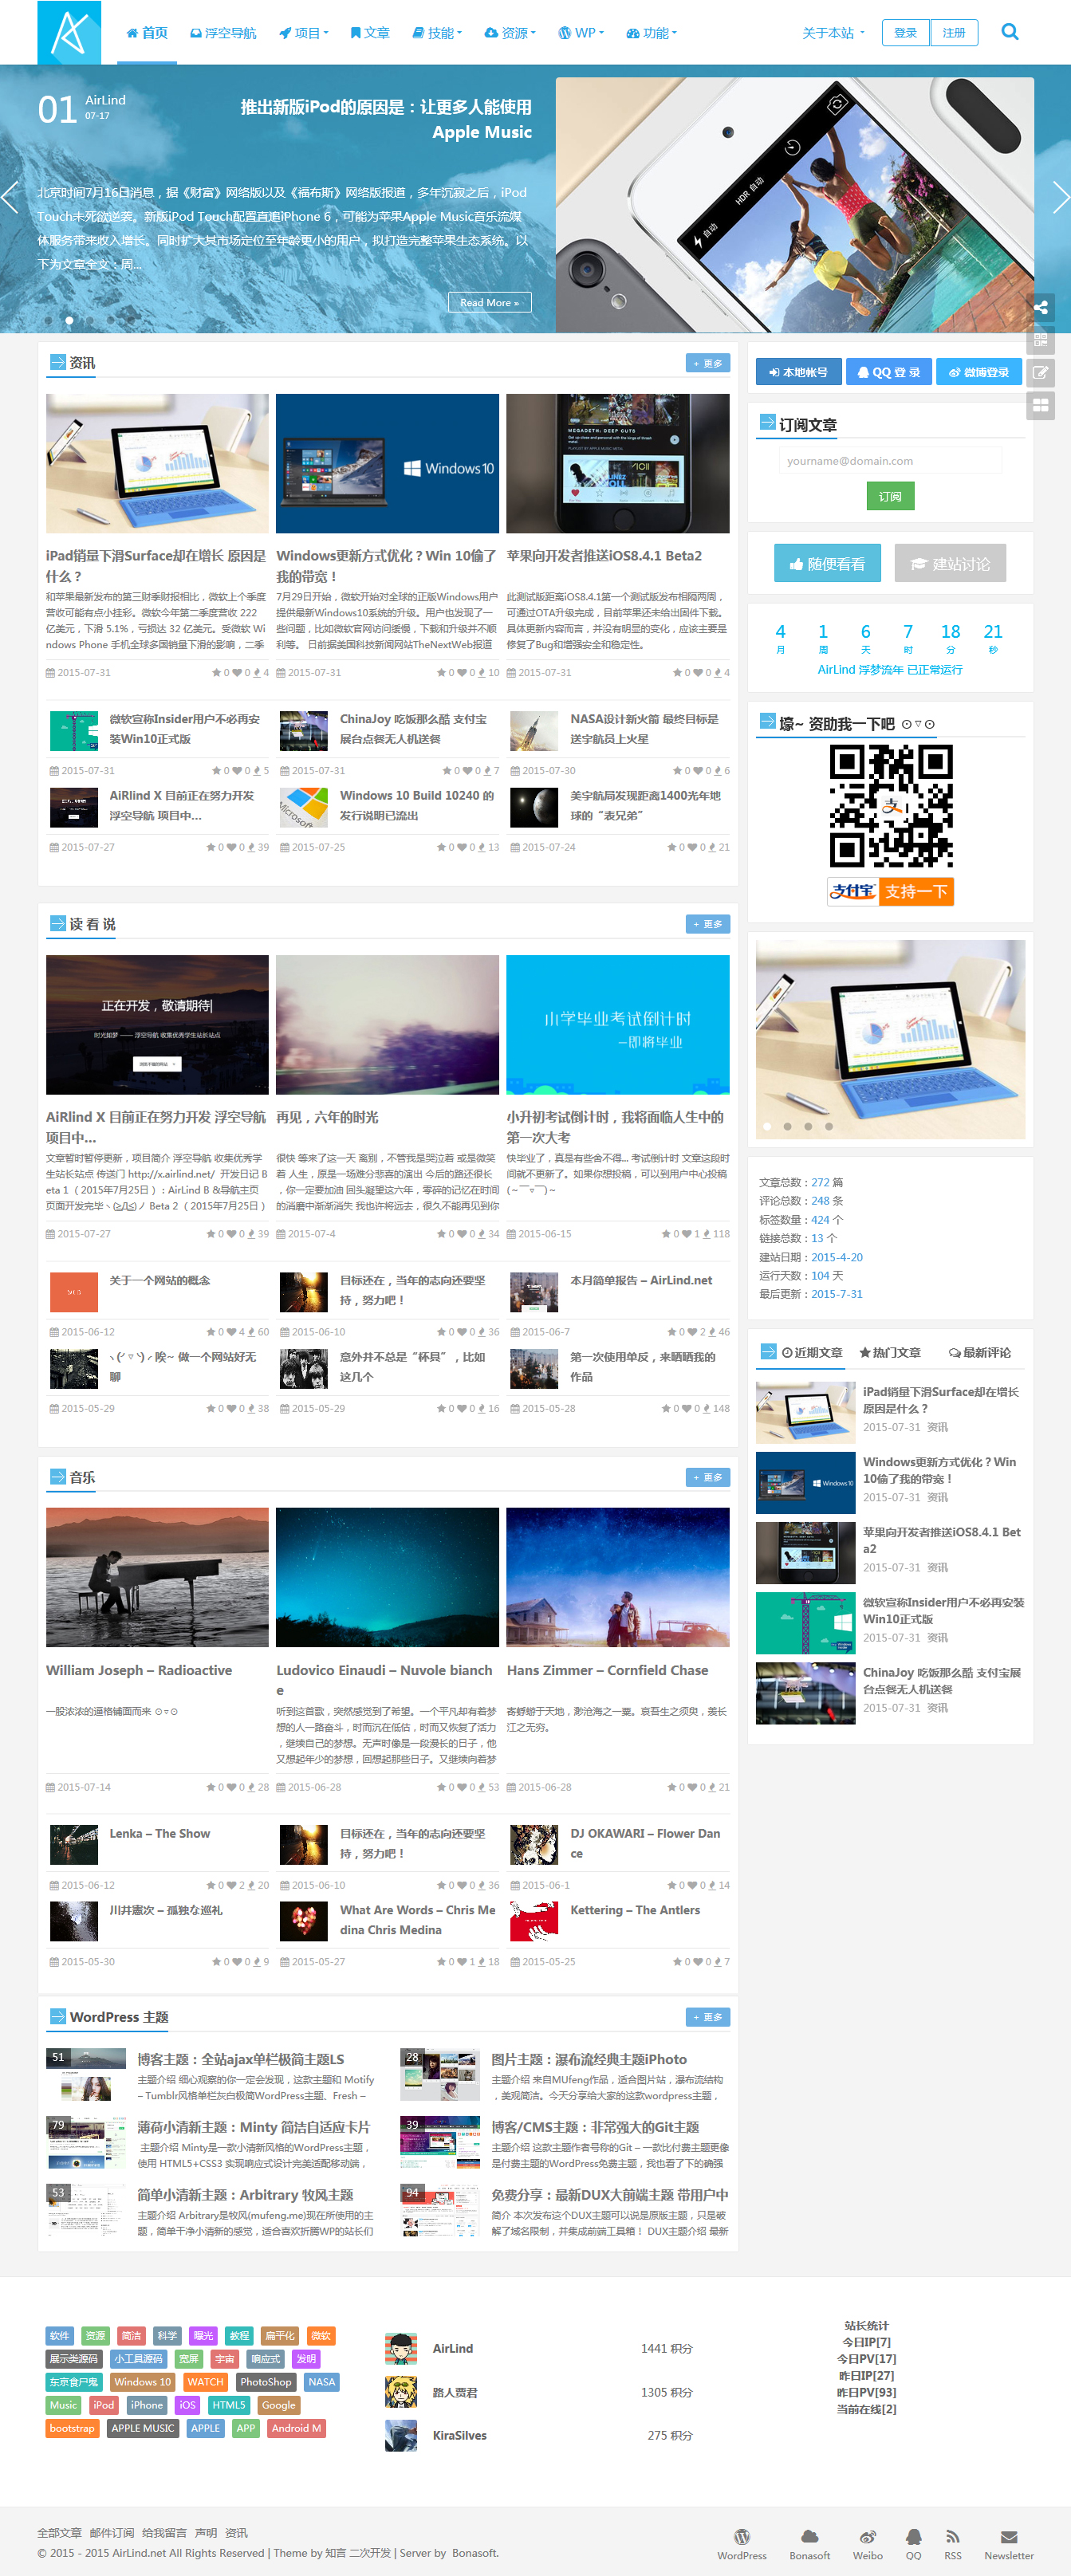Screen dimensions: 1071x2576
Task: Expand the 项目 navigation dropdown
Action: 304,33
